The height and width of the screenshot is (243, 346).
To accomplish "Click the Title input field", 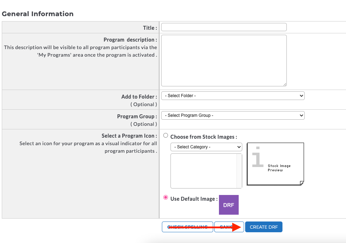I will point(224,27).
